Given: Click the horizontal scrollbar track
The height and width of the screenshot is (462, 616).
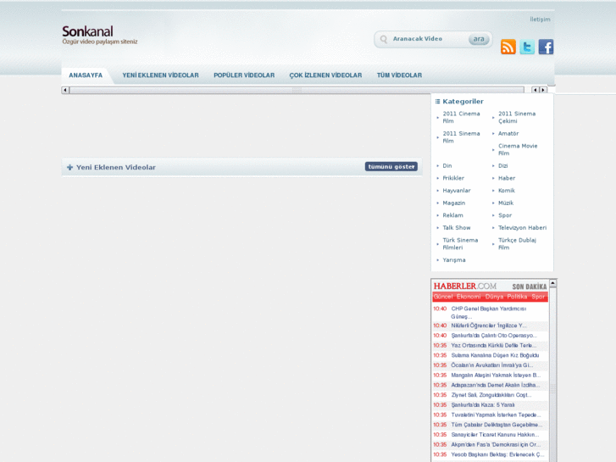Looking at the screenshot, I should pos(297,90).
